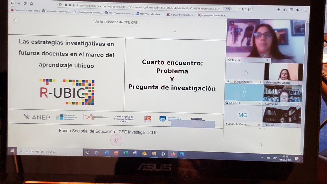
Task: Select daisyimbertromero video tile
Action: [284, 73]
